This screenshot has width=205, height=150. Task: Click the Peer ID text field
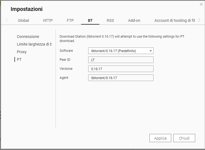121,60
